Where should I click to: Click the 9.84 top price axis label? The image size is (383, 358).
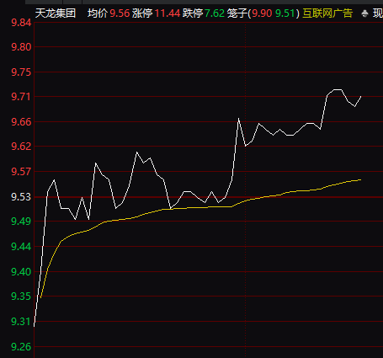coord(21,23)
